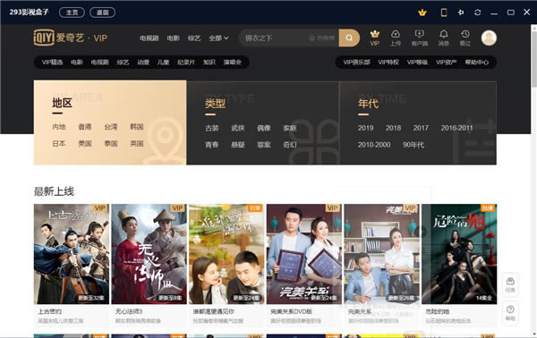Open the VIP俱乐部 menu item
Viewport: 537px width, 338px height.
coord(356,62)
